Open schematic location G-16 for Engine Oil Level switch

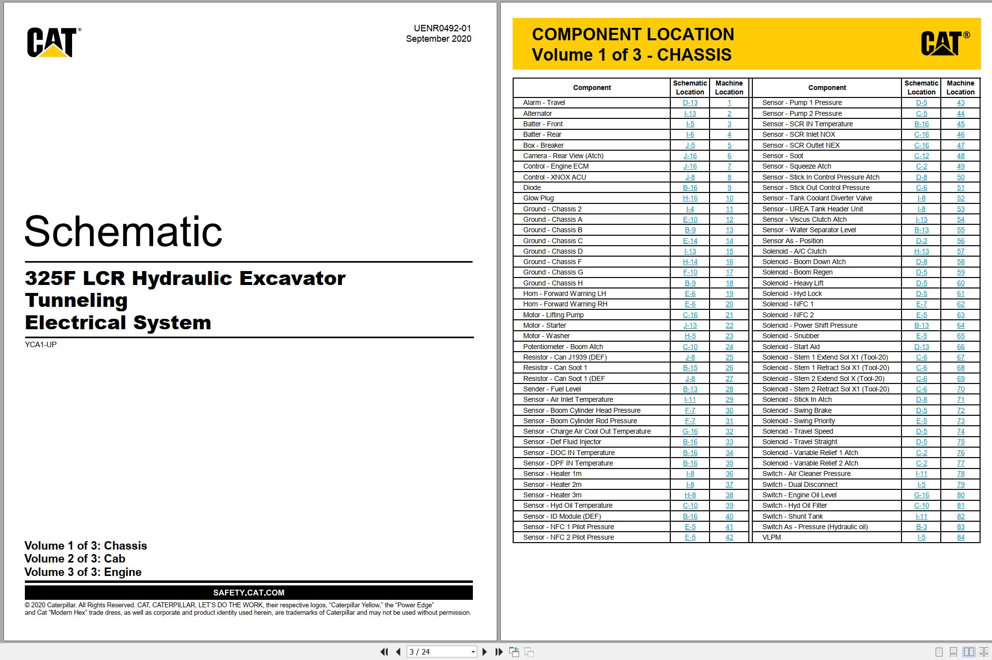coord(921,495)
